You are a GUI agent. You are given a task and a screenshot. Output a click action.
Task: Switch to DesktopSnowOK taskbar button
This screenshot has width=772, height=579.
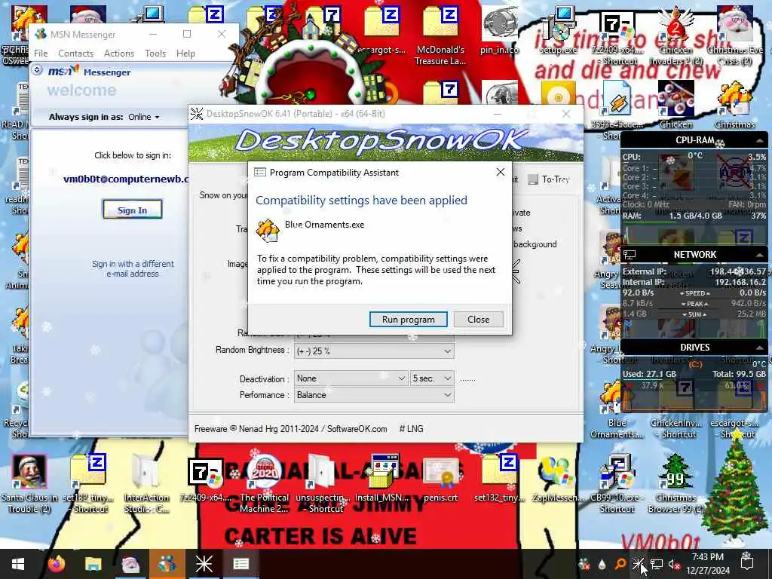[204, 564]
